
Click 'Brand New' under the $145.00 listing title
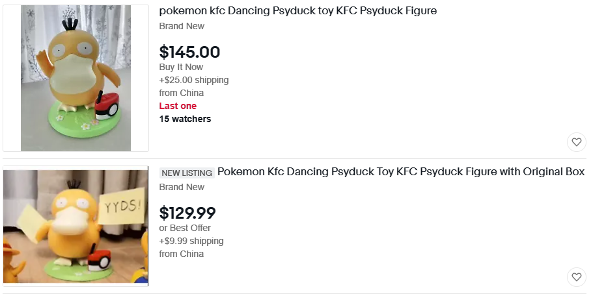point(182,26)
